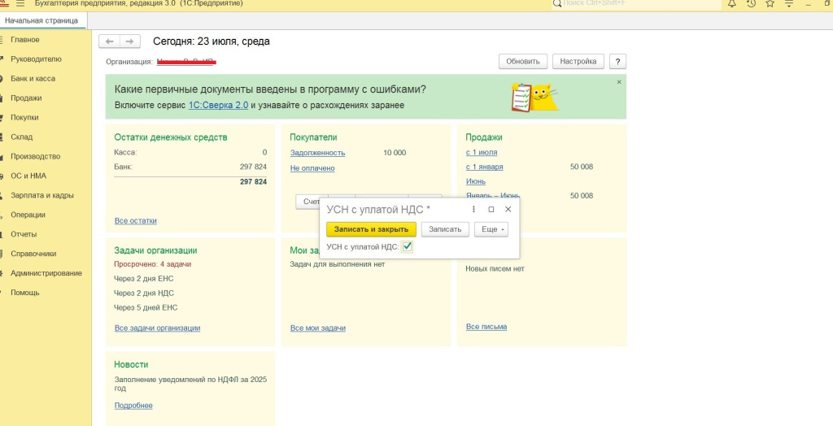Open the three-dot menu in УСН dialog
833x426 pixels.
[474, 209]
